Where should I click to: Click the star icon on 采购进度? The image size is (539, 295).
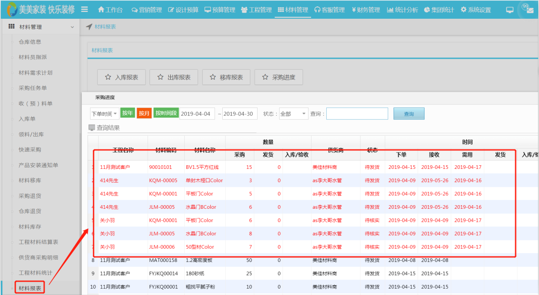265,77
